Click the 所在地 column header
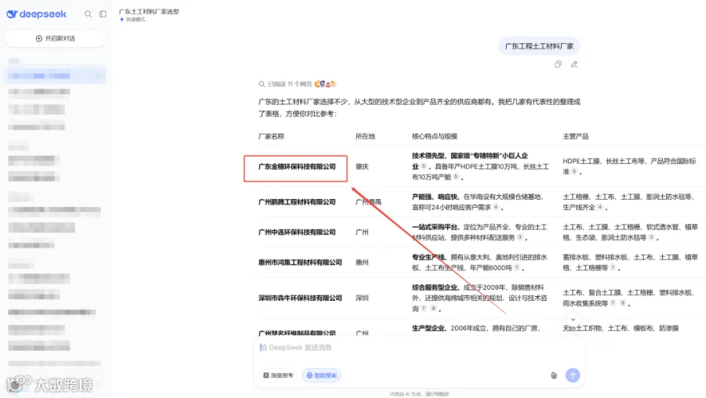The image size is (706, 398). tap(365, 136)
